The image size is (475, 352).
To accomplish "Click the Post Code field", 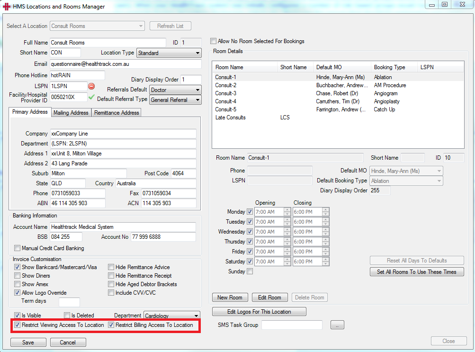I will click(184, 173).
